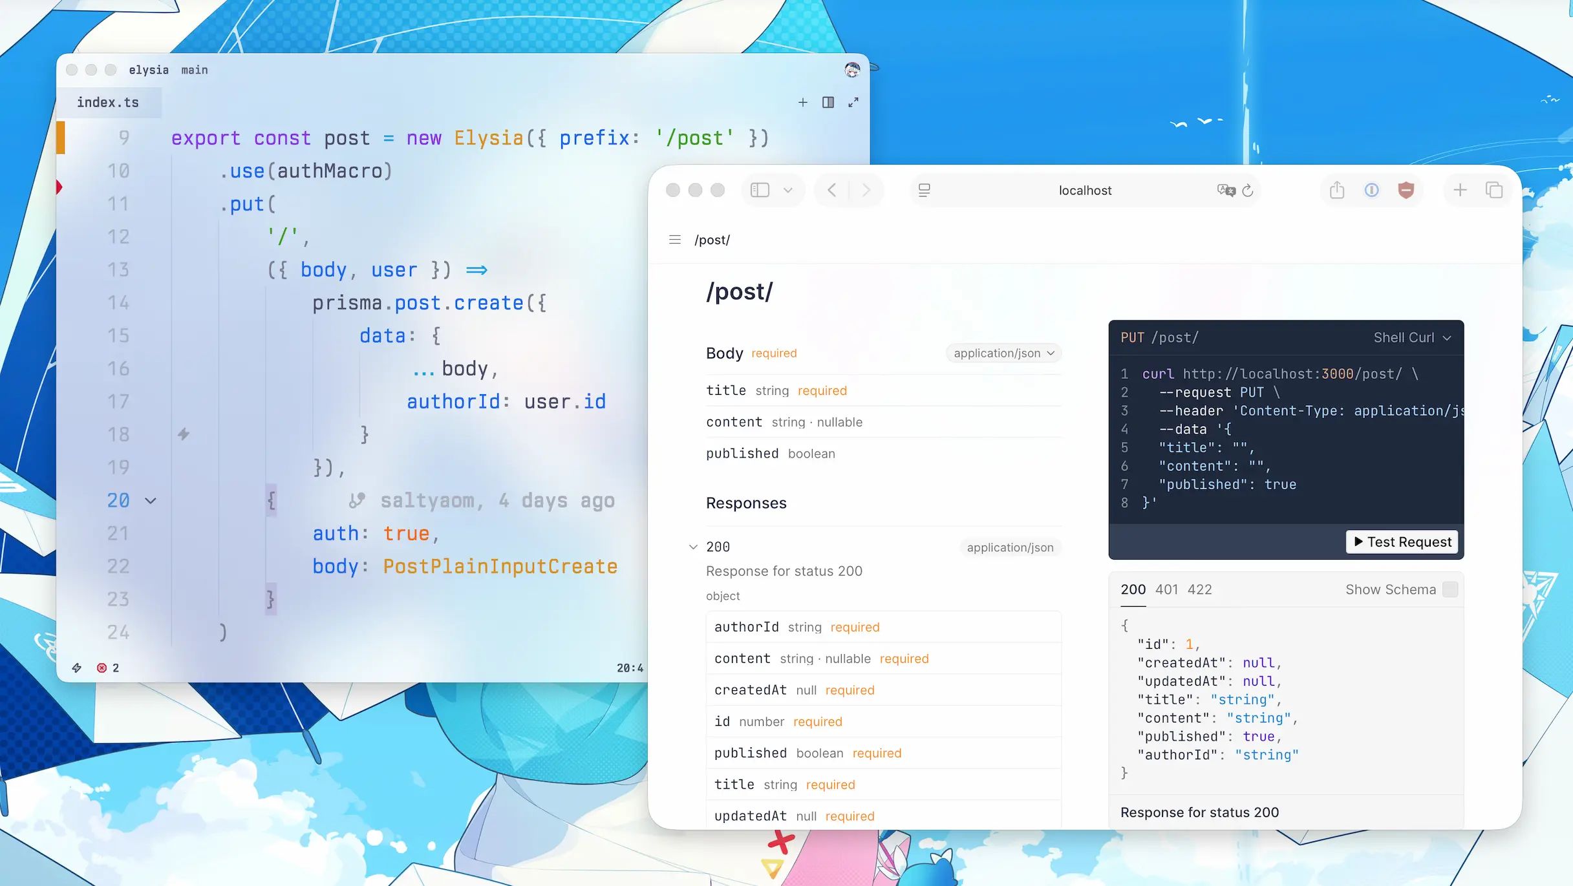This screenshot has height=886, width=1573.
Task: Open the Body application/json dropdown
Action: coord(1003,353)
